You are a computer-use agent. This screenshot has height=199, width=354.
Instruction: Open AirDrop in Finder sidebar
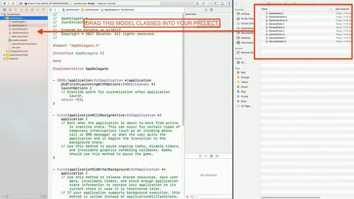(x=243, y=14)
